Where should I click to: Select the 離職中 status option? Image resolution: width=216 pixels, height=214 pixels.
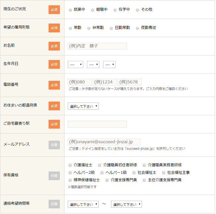pyautogui.click(x=92, y=10)
